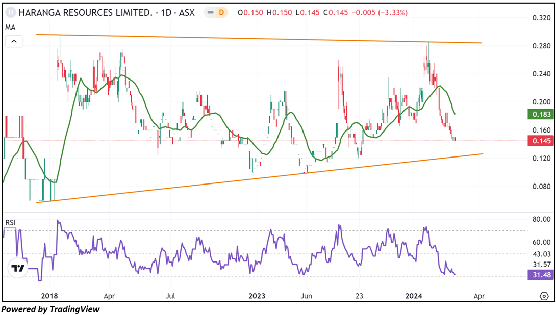Click the 0.200 price axis label
Image resolution: width=556 pixels, height=315 pixels.
[541, 102]
